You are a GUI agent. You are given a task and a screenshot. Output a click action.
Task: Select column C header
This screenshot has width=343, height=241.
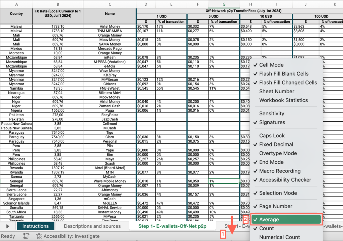coord(110,4)
